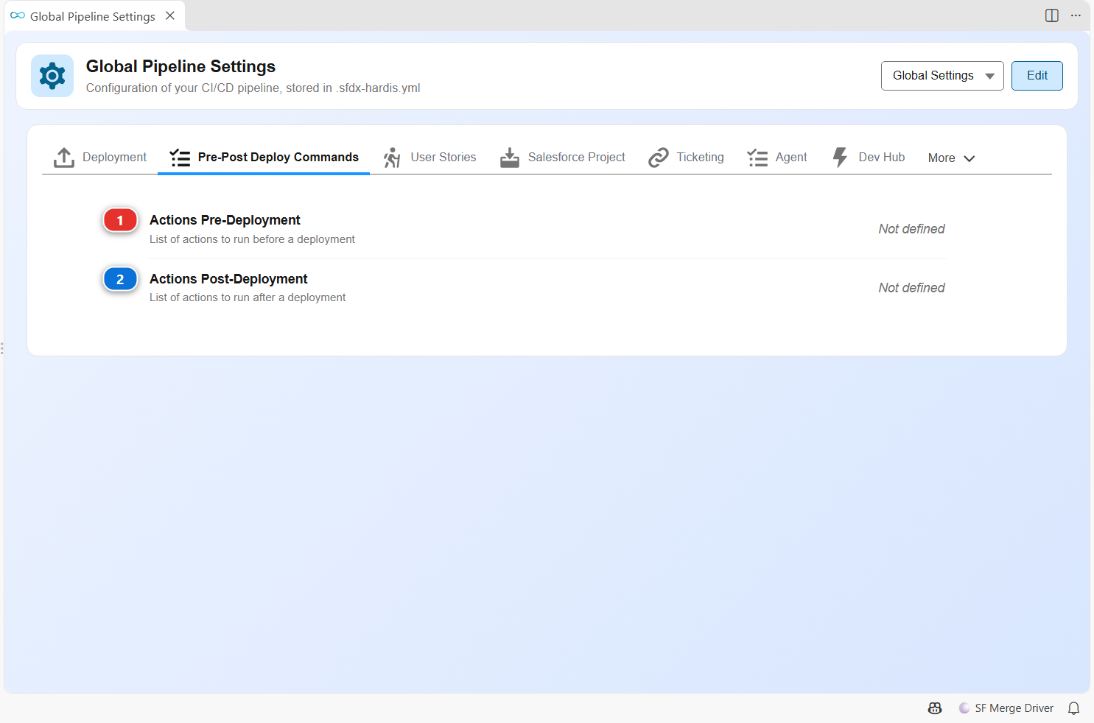This screenshot has width=1094, height=723.
Task: Click the 'Configuration of your CI/CD pipeline' subtitle
Action: 253,88
